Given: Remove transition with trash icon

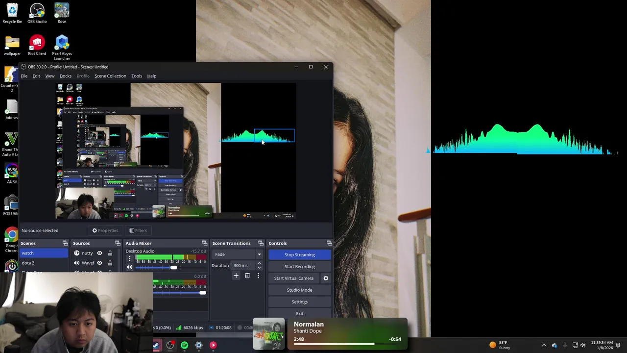Looking at the screenshot, I should 247,276.
